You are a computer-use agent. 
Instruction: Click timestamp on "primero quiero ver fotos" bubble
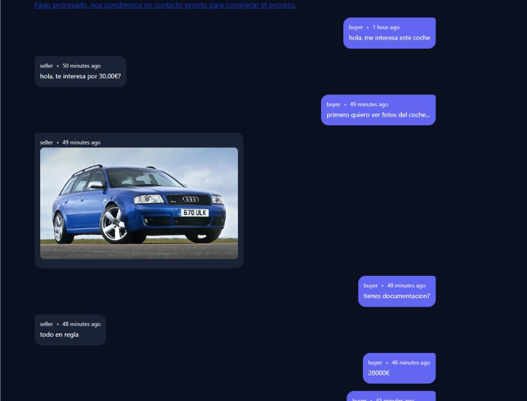pos(368,104)
